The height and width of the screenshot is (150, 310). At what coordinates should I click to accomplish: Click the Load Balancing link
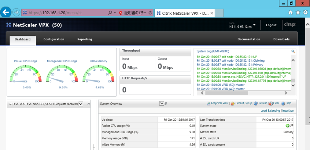tap(270, 111)
